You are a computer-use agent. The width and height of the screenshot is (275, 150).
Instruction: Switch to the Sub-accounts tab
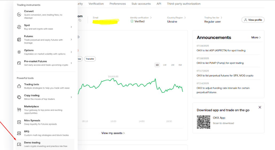coord(141,4)
